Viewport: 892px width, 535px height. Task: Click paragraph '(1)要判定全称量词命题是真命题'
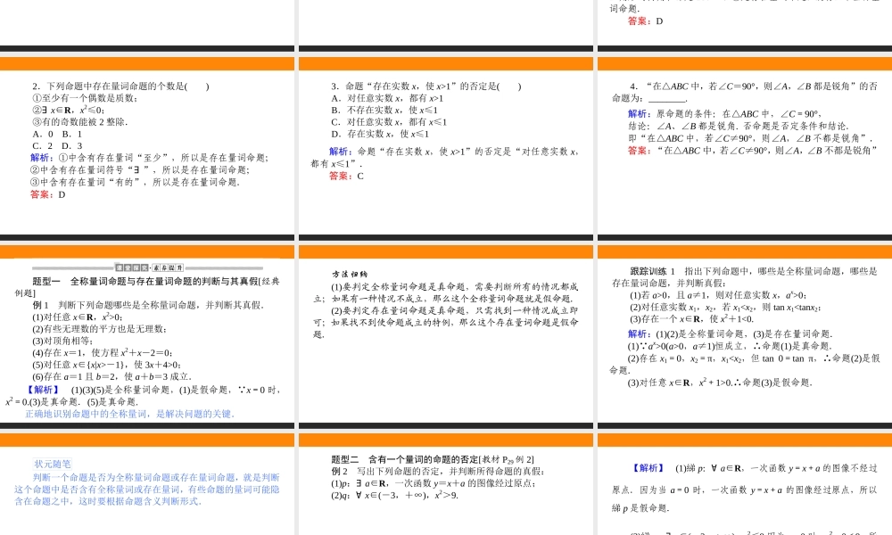click(x=446, y=292)
